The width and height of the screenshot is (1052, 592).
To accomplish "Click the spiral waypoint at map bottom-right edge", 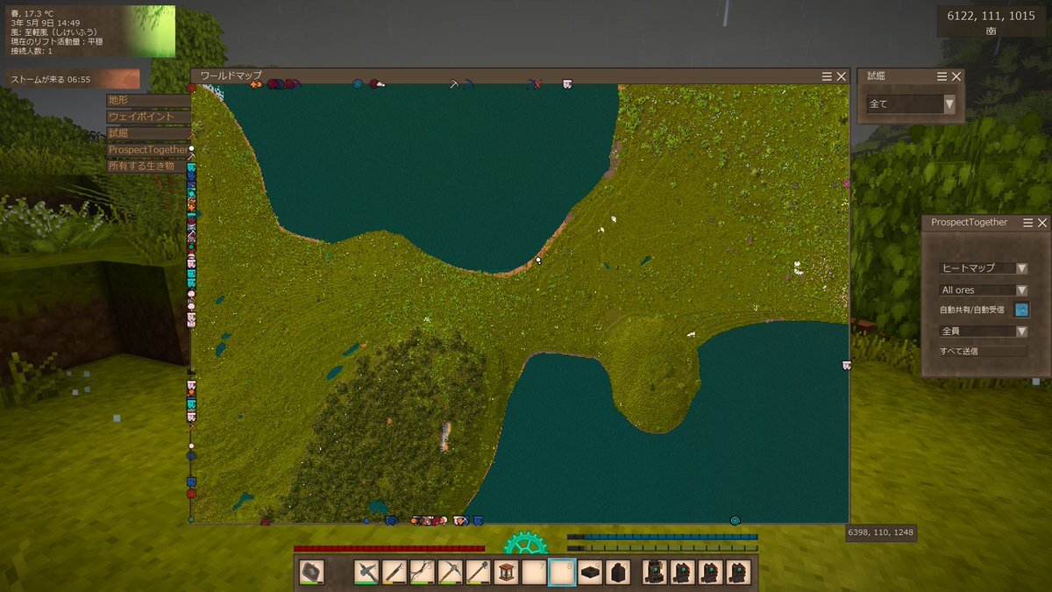I will pos(735,520).
